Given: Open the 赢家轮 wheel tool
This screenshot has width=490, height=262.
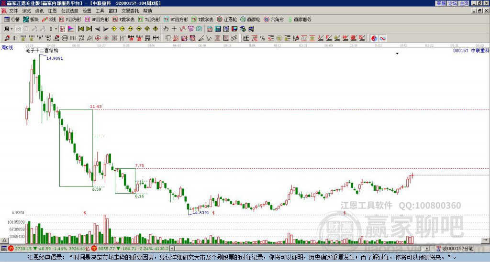Looking at the screenshot, I should 250,19.
